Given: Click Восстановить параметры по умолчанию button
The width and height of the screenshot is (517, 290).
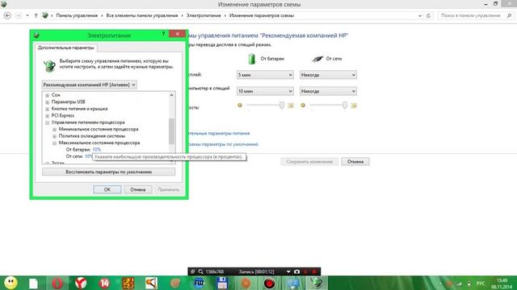Looking at the screenshot, I should pyautogui.click(x=108, y=172).
